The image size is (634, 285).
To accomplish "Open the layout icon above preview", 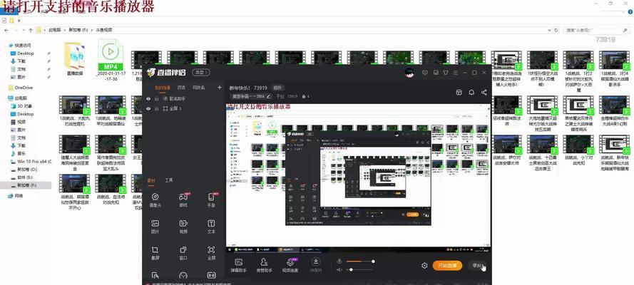I will (x=459, y=93).
